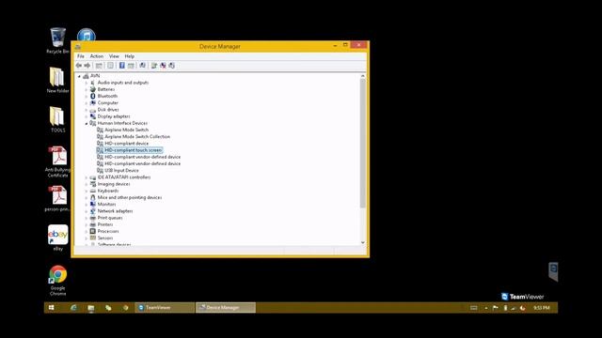Switch to TeamViewer taskbar button
The width and height of the screenshot is (602, 338).
point(165,308)
